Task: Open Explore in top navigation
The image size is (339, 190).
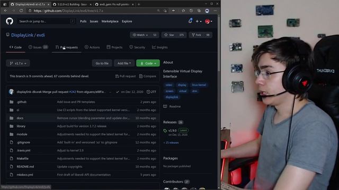Action: pyautogui.click(x=127, y=21)
